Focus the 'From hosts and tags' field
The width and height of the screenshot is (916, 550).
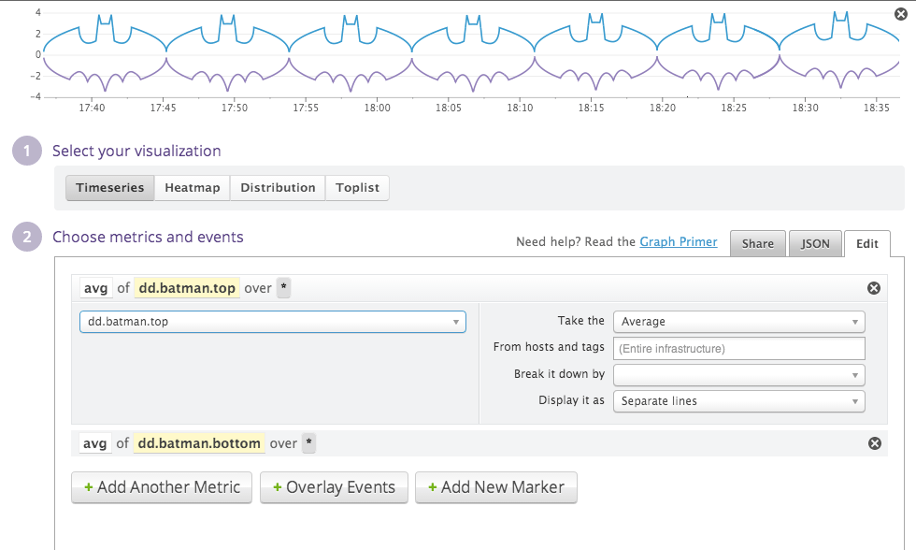[x=738, y=349]
